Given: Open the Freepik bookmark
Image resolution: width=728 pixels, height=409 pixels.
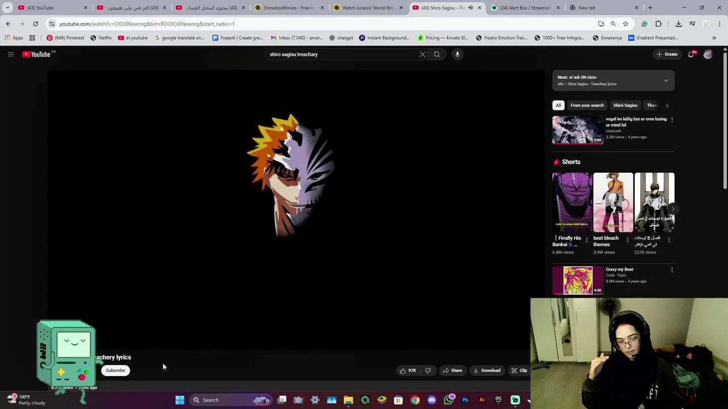Looking at the screenshot, I should (x=237, y=38).
